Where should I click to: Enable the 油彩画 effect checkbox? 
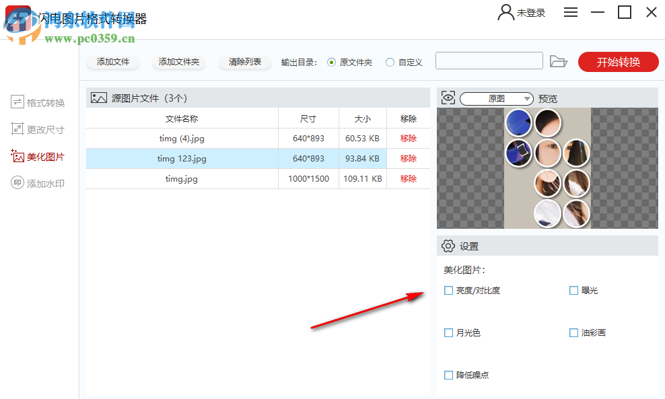(573, 332)
